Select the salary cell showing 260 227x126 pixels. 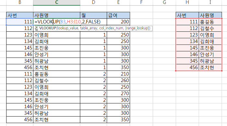tap(118, 80)
